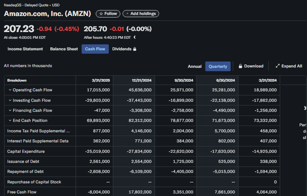This screenshot has height=196, width=307.
Task: Open the Balance Sheet tab
Action: click(64, 49)
